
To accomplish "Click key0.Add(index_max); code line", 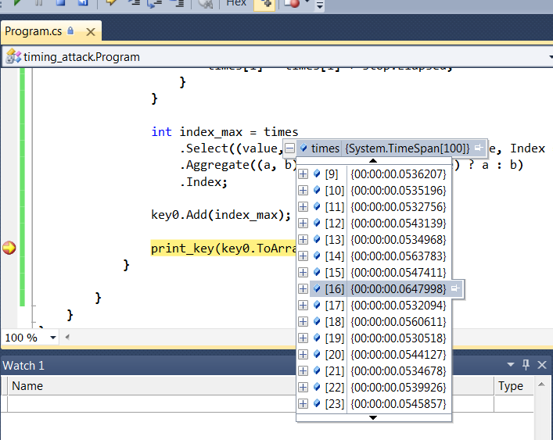I will (x=221, y=215).
